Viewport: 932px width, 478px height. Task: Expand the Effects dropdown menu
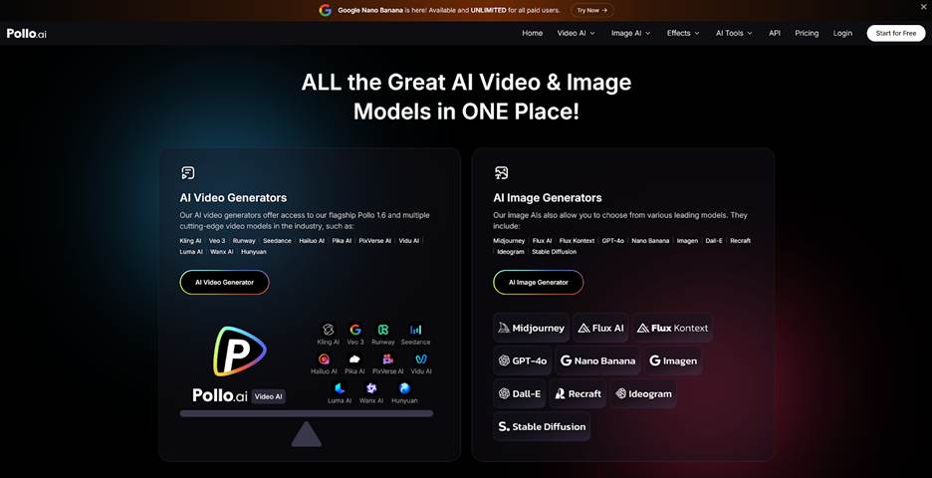683,33
